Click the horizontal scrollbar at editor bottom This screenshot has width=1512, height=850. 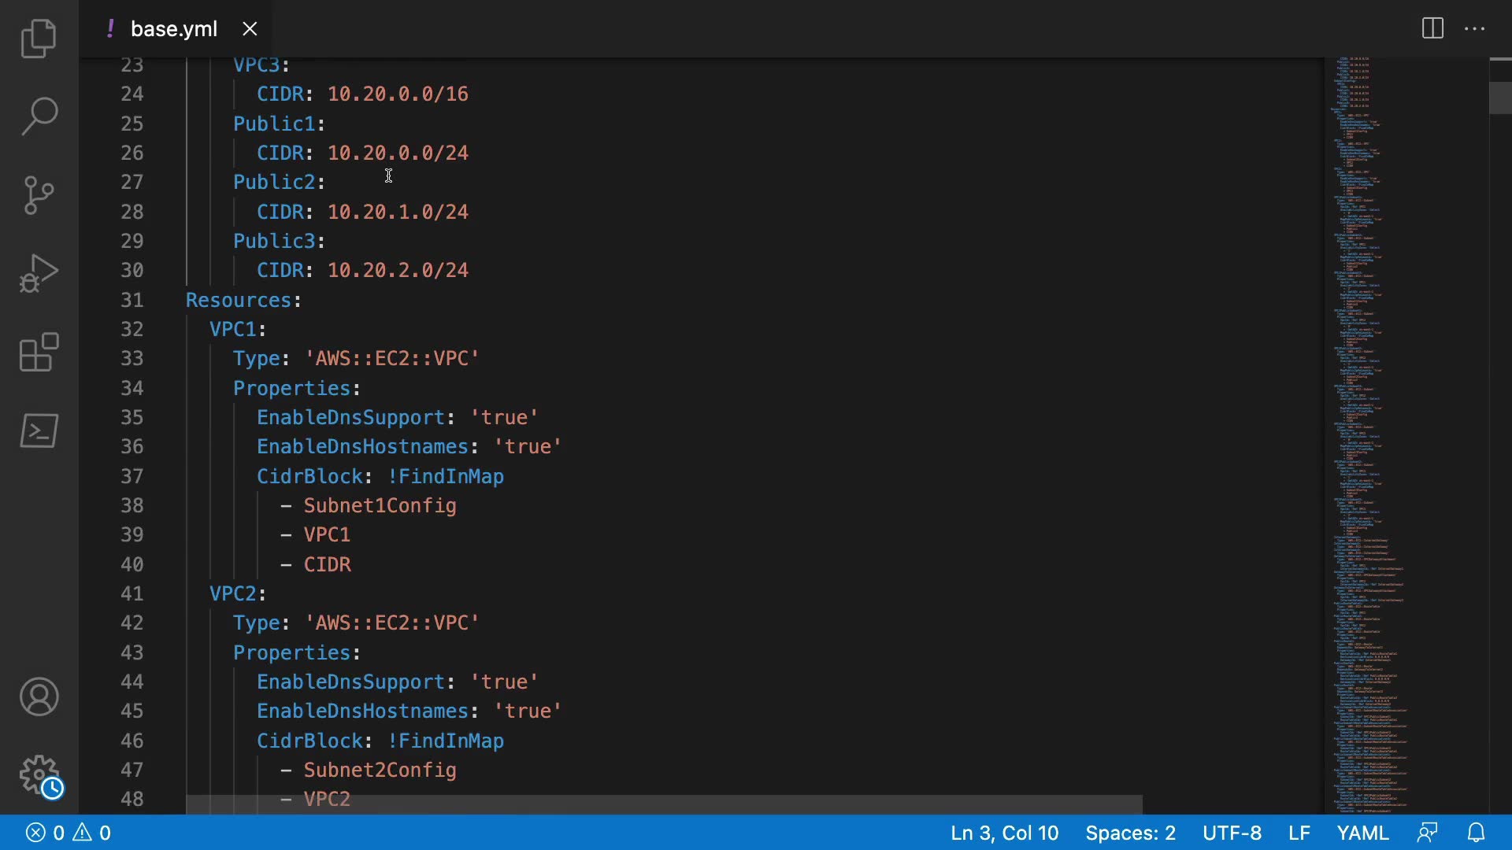(663, 804)
